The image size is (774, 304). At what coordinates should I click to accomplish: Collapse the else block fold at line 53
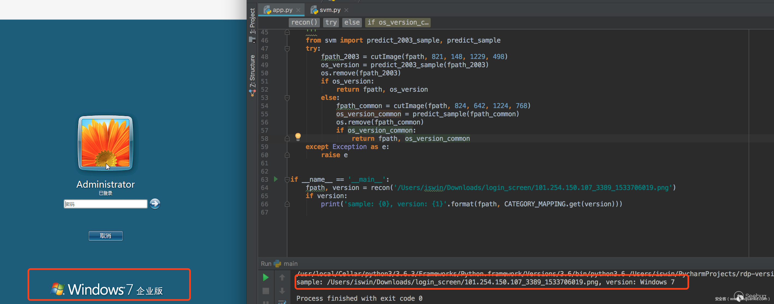point(287,98)
